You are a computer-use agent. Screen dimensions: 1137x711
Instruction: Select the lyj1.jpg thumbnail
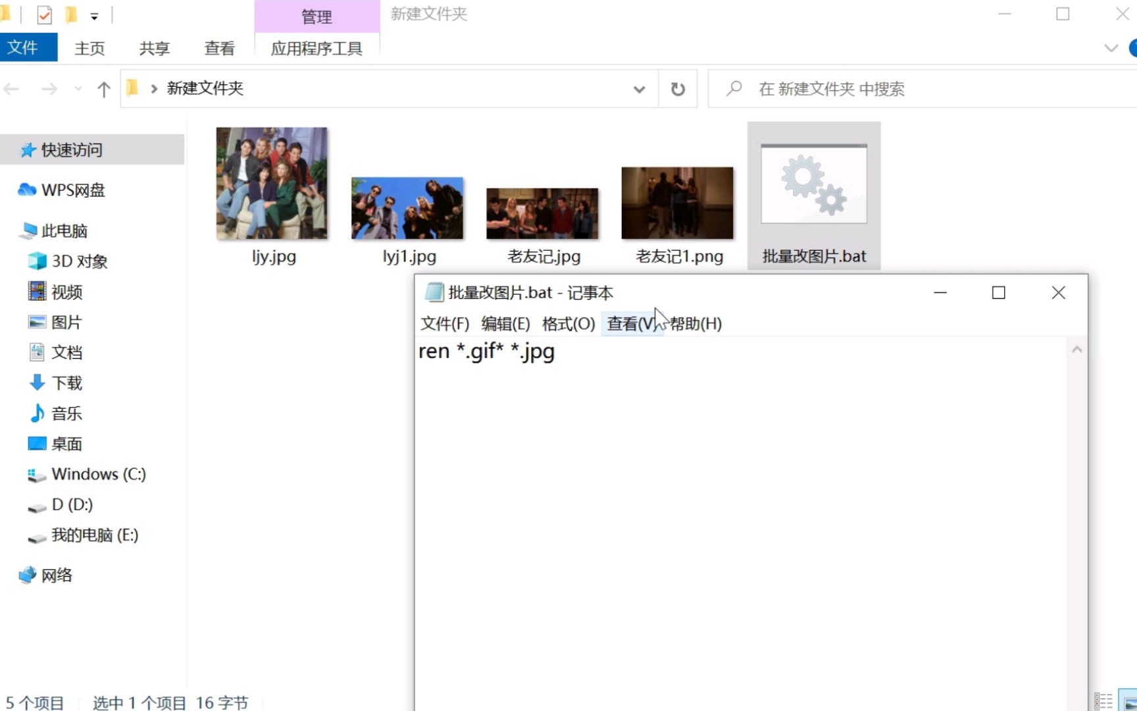[407, 207]
